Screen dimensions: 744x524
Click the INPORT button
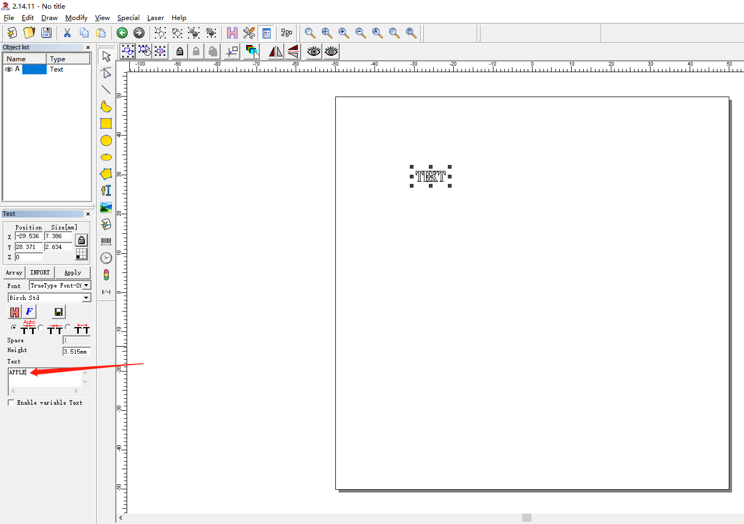[x=40, y=272]
